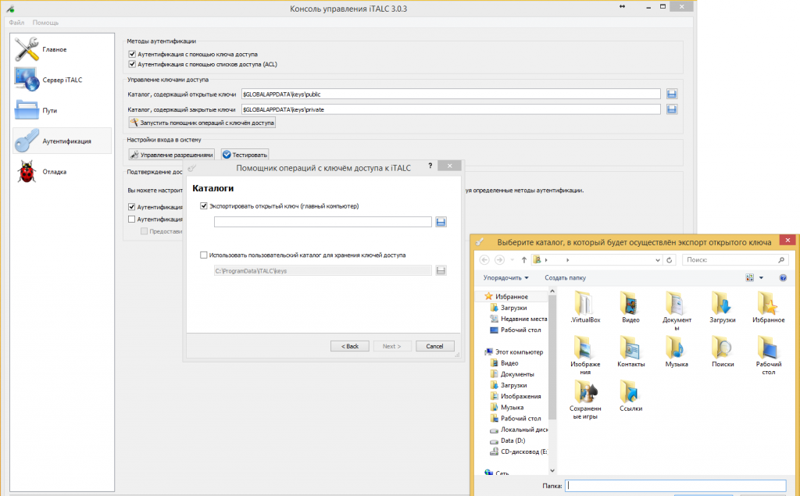The image size is (800, 496).
Task: Refresh the folder dialog listing
Action: [670, 260]
